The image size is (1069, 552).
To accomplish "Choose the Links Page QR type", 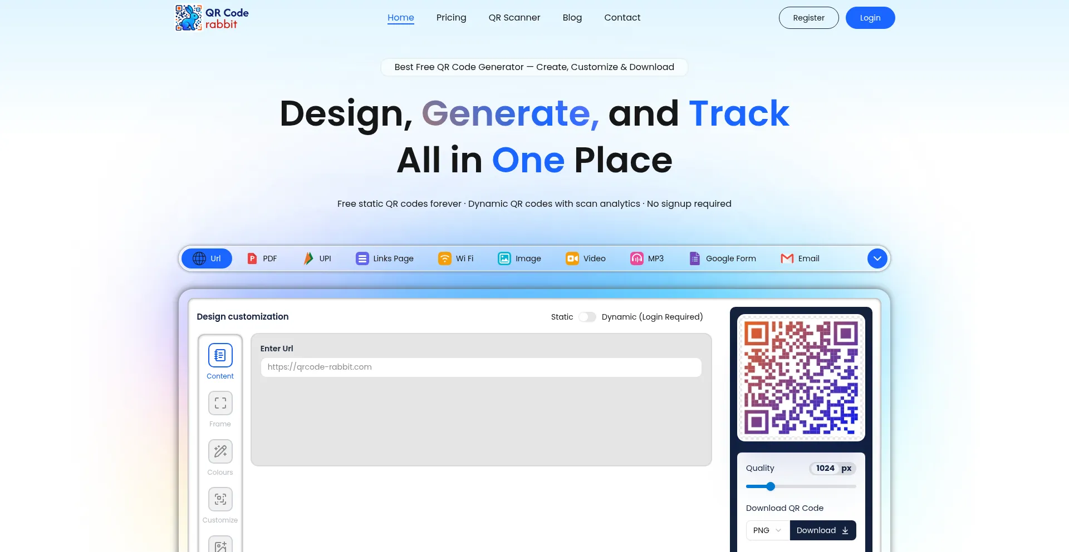I will (x=385, y=258).
